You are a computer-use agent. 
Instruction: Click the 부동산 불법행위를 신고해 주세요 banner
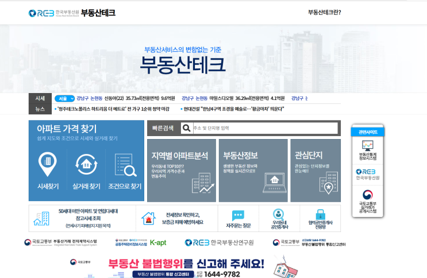186,264
